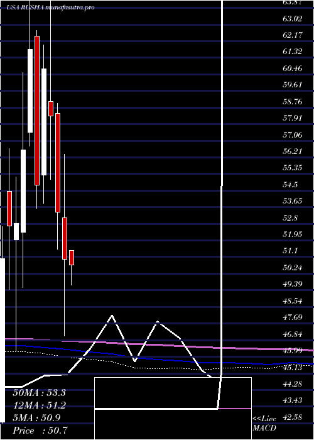Screen dimensions: 314x440
Task: Click the 51.95 price axis label
Action: 293,234
